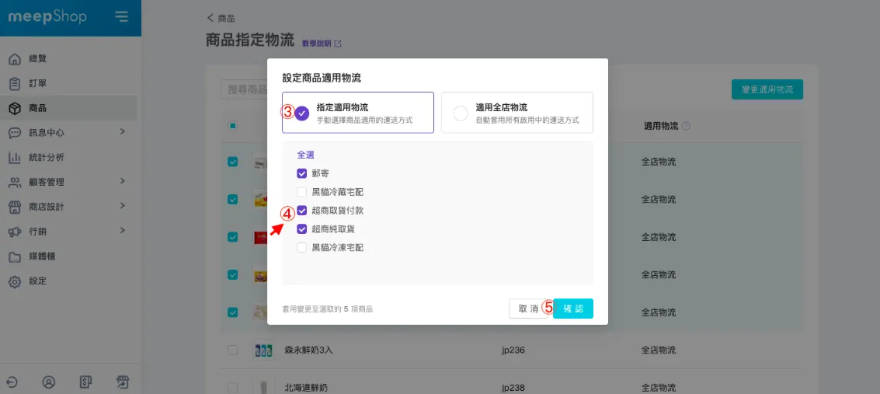This screenshot has width=880, height=394.
Task: Uncheck the 超商純取貨 checkbox
Action: (x=302, y=229)
